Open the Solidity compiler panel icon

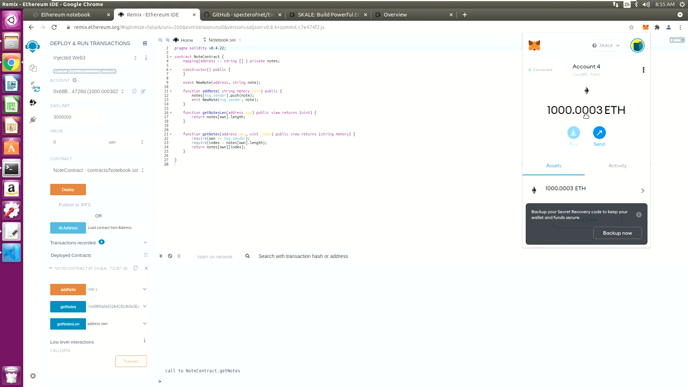(35, 87)
